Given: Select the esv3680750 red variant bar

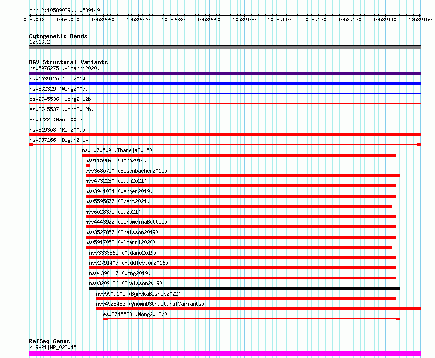Looking at the screenshot, I should coord(242,176).
